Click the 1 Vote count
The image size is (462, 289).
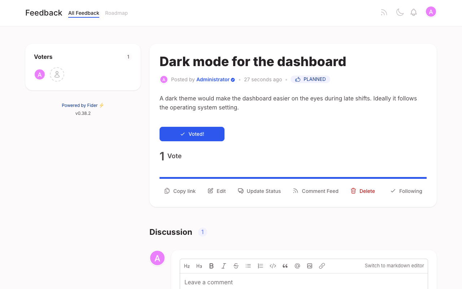tap(170, 156)
